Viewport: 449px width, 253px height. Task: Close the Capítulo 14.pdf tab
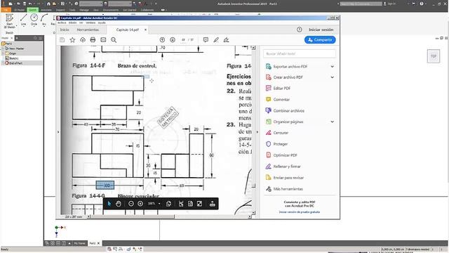(x=145, y=30)
